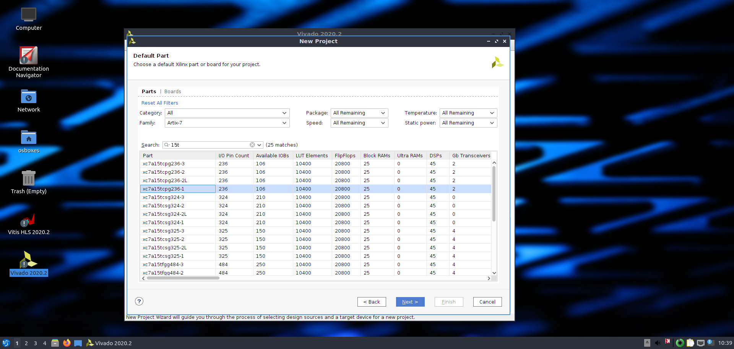Open the Package filter dropdown
Viewport: 734px width, 349px height.
(359, 113)
